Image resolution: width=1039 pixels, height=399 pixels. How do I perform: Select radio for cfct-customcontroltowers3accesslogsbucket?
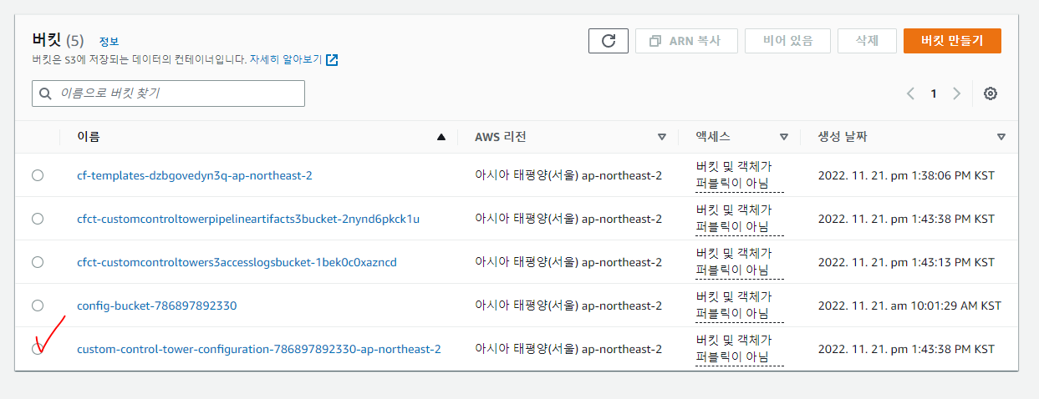click(x=38, y=262)
